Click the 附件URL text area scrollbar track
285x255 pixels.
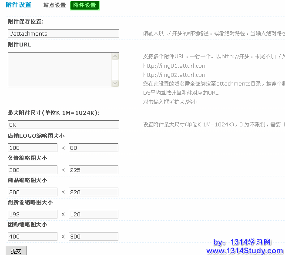pyautogui.click(x=115, y=70)
